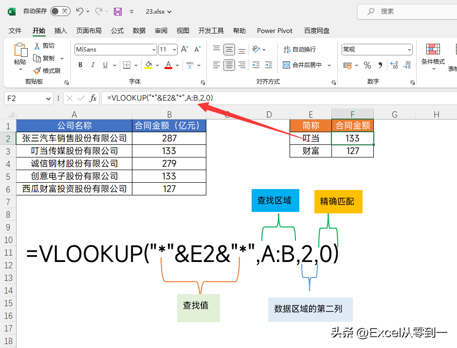The width and height of the screenshot is (457, 348).
Task: Toggle Bold formatting
Action: [80, 65]
